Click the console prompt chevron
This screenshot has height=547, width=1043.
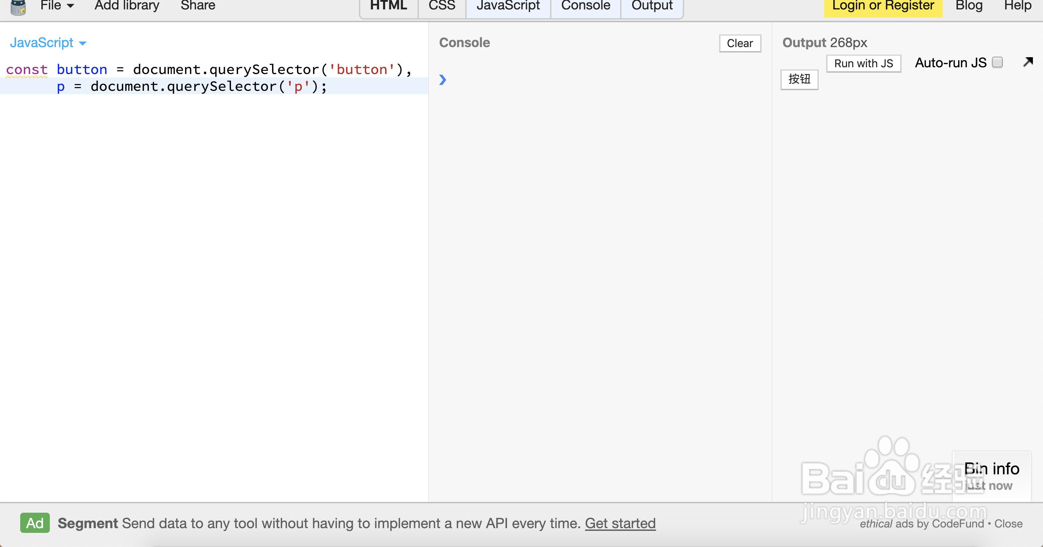[442, 80]
